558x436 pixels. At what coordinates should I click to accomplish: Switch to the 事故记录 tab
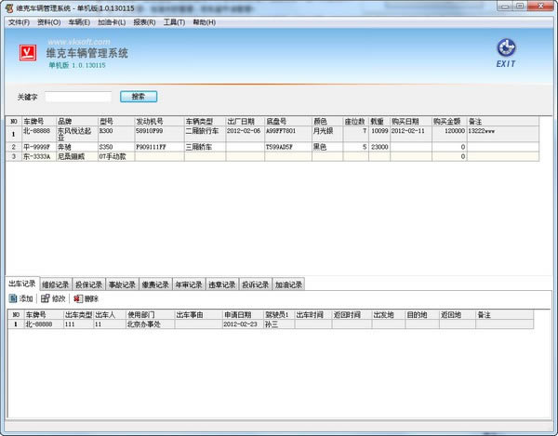tap(122, 284)
